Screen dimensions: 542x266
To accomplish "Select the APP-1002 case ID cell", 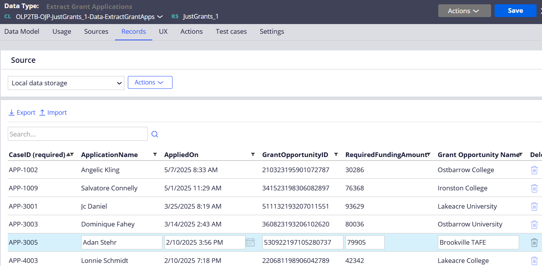I will 23,170.
